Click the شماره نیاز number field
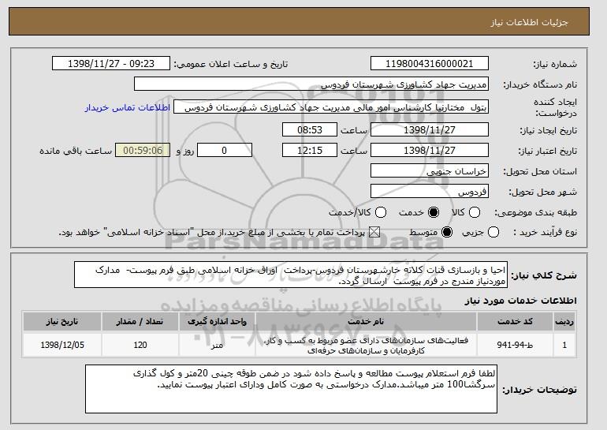Screen dimensions: 607x430 point(429,64)
